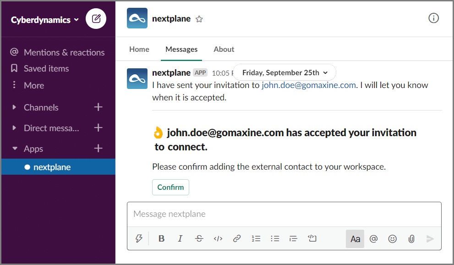This screenshot has height=265, width=454.
Task: Open conversation details info icon
Action: pos(433,18)
